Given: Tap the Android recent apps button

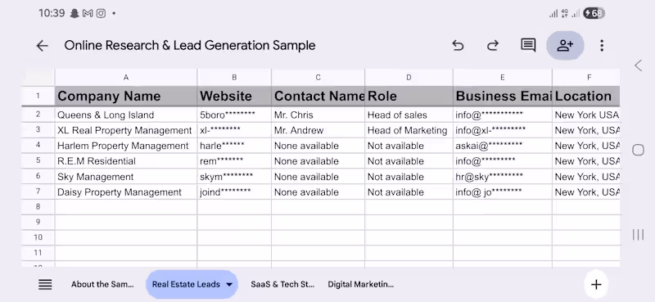Looking at the screenshot, I should 638,234.
